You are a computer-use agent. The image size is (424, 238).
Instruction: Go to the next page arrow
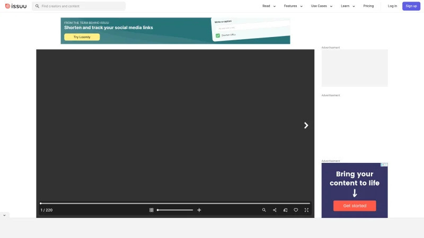point(306,125)
